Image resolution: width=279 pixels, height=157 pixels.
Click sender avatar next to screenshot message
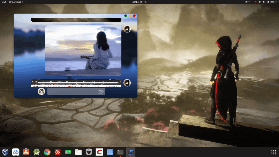point(127,83)
